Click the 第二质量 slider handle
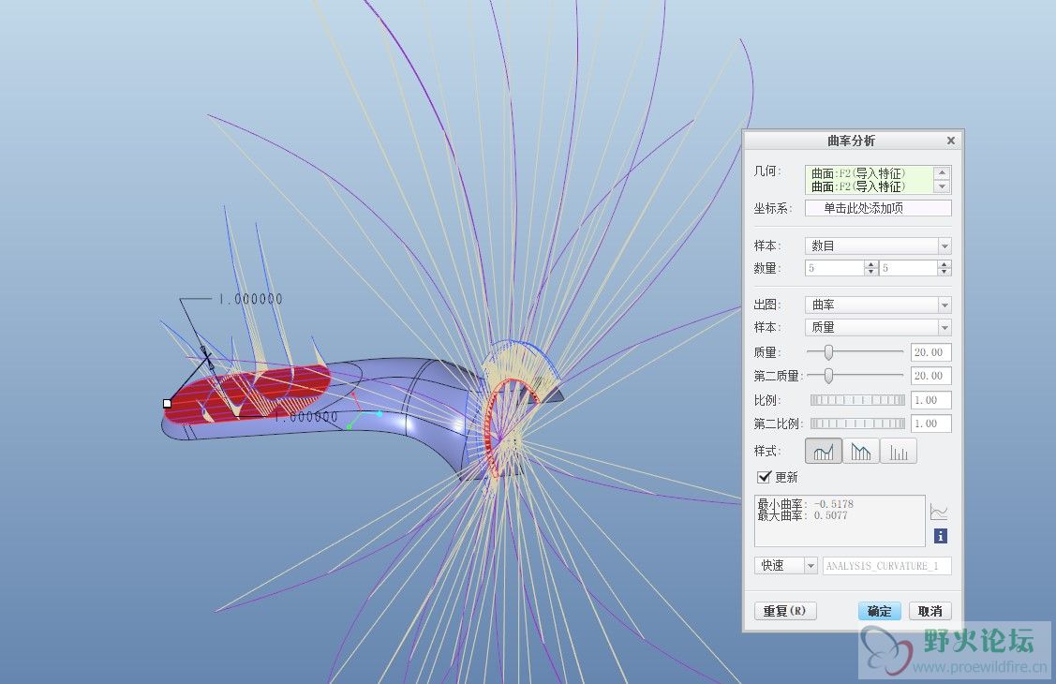This screenshot has width=1056, height=684. (x=828, y=376)
